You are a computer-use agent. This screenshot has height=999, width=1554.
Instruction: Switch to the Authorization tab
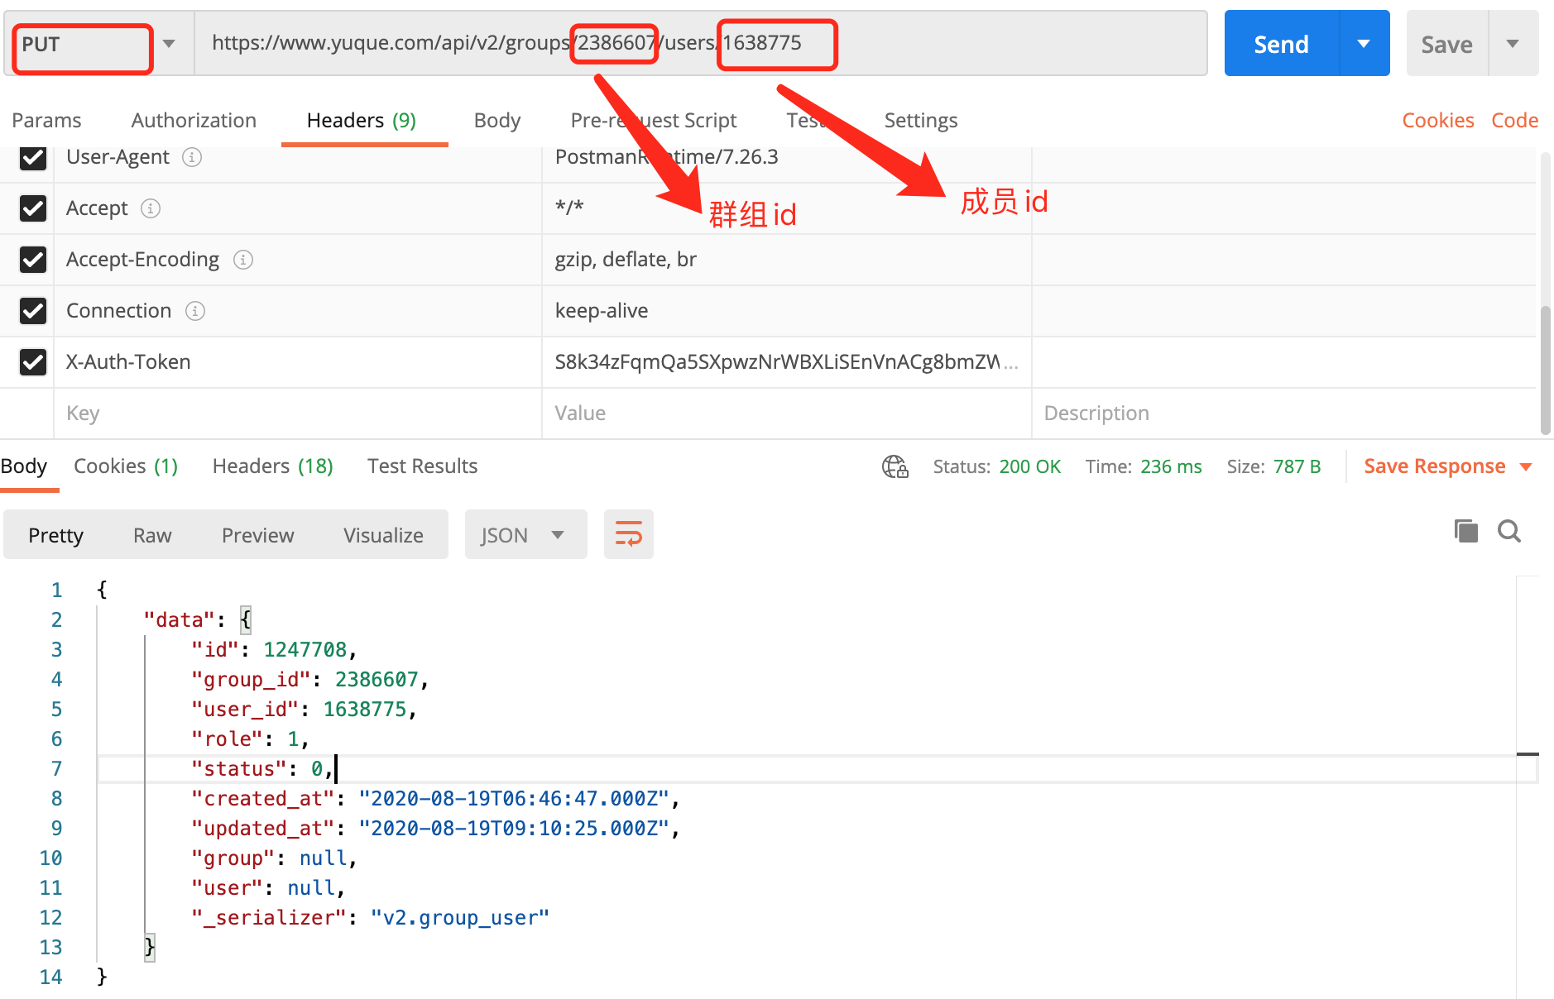point(194,121)
